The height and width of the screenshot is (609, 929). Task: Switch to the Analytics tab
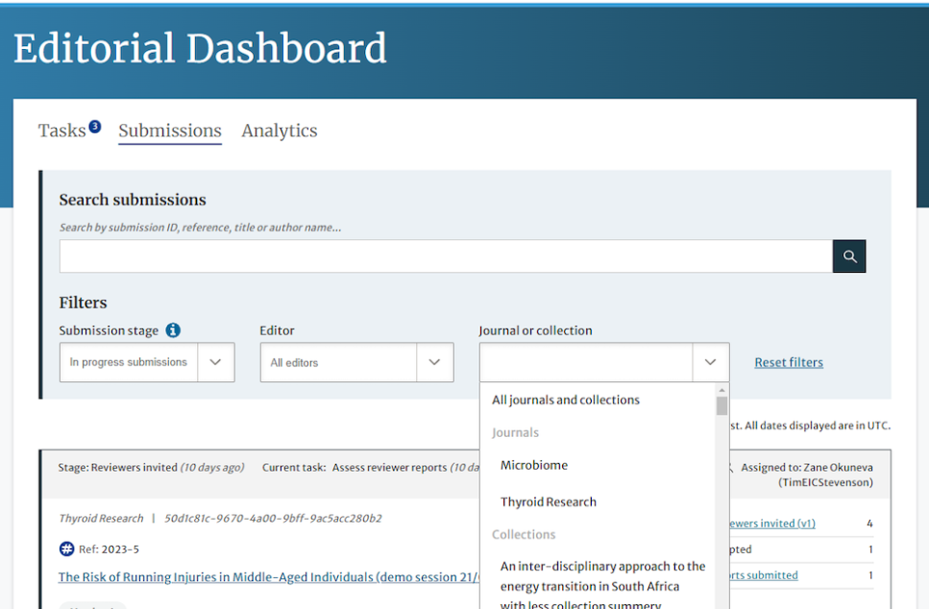(x=279, y=131)
